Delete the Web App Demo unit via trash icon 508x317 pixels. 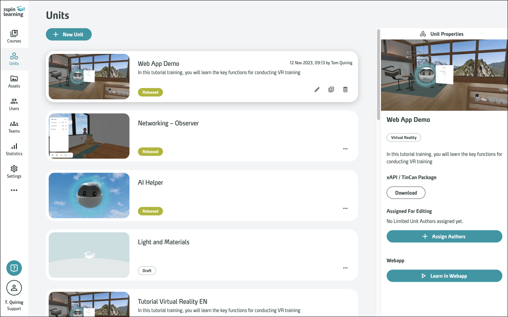pyautogui.click(x=345, y=89)
